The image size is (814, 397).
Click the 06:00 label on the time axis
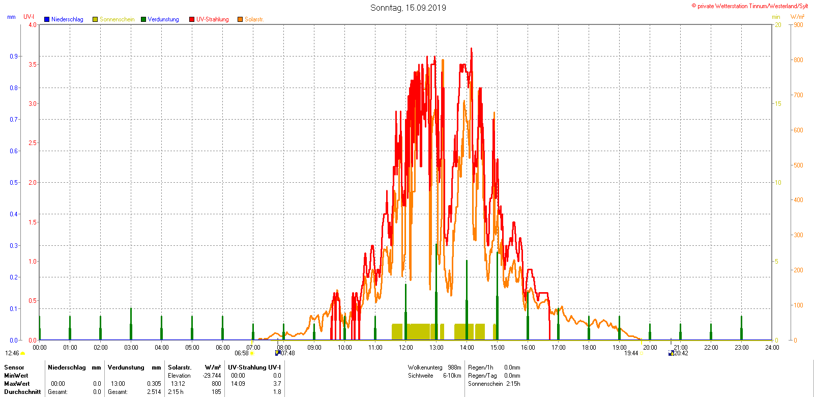[x=223, y=348]
